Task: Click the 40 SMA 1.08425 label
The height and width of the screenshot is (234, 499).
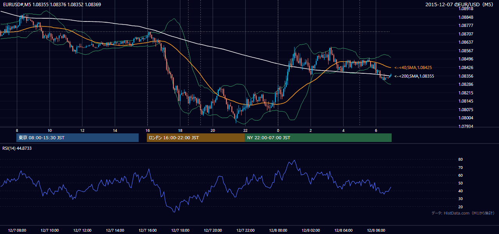Action: click(x=413, y=68)
